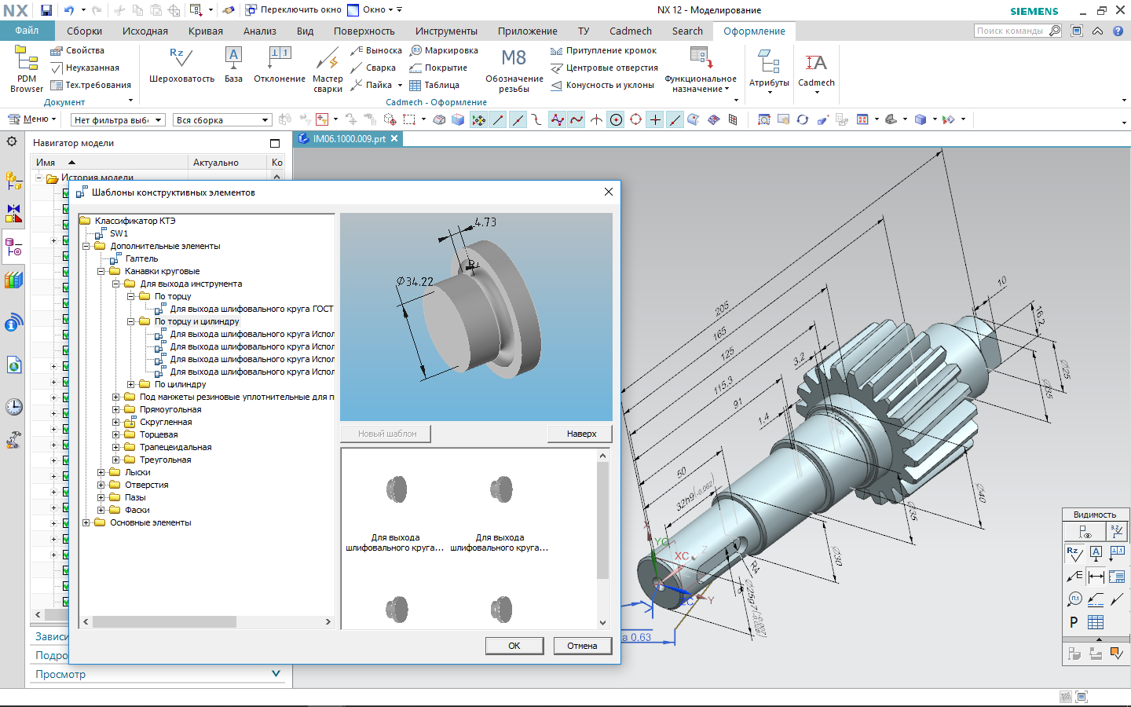Click the template tree horizontal scrollbar
1131x707 pixels.
(165, 621)
